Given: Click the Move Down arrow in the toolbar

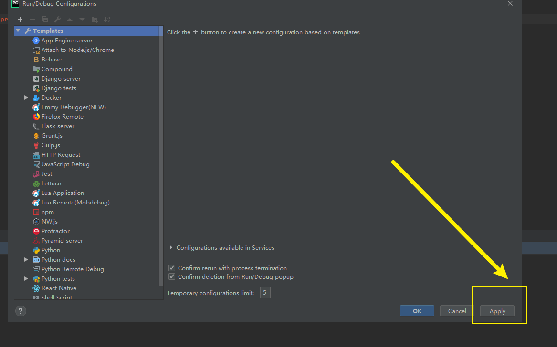Looking at the screenshot, I should pos(82,20).
